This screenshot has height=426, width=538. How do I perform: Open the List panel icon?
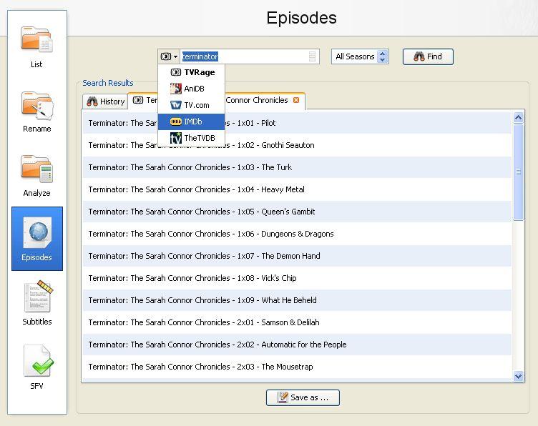click(x=36, y=47)
